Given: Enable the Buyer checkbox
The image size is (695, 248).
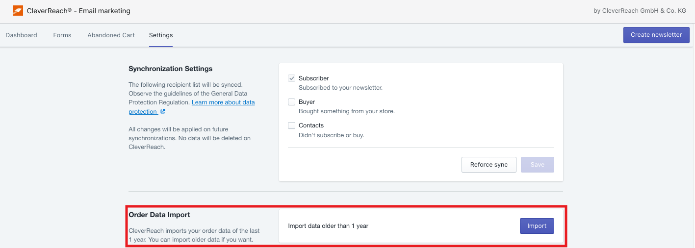Looking at the screenshot, I should point(291,102).
